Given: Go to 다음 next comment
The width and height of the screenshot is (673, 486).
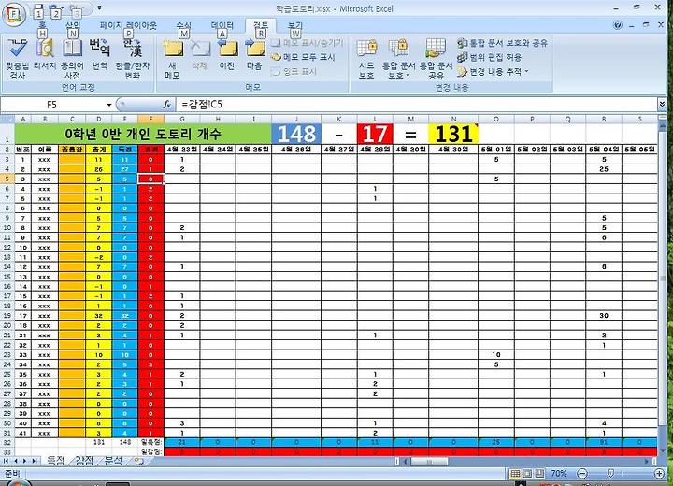Looking at the screenshot, I should point(254,54).
